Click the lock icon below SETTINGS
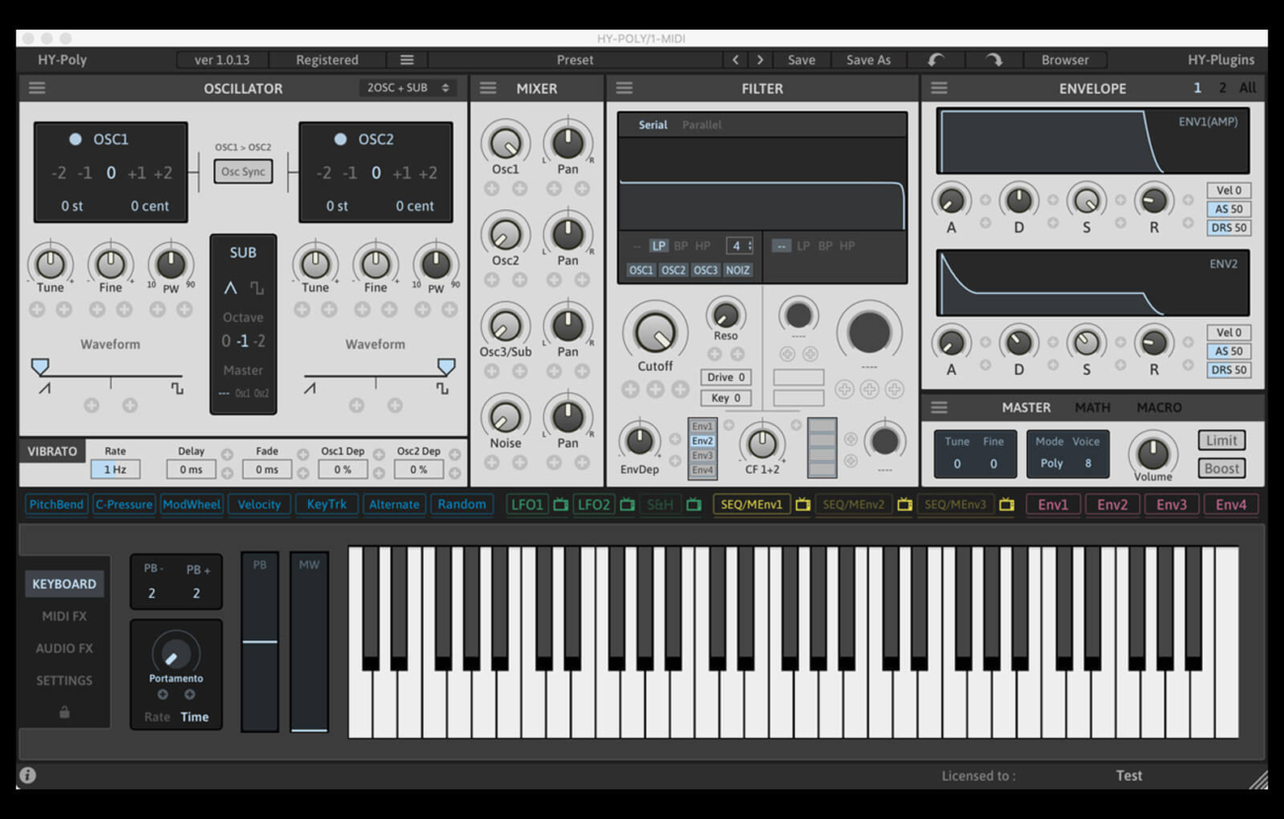Screen dimensions: 1284x819 click(x=64, y=711)
